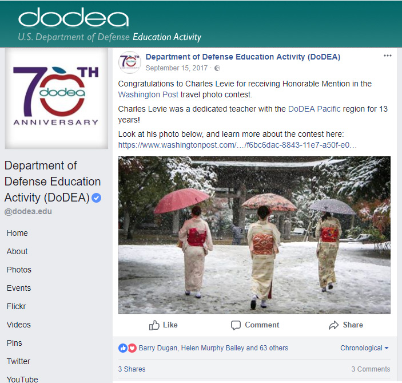Click the Share arrow icon
Screen dimensions: 402x383
coord(333,325)
